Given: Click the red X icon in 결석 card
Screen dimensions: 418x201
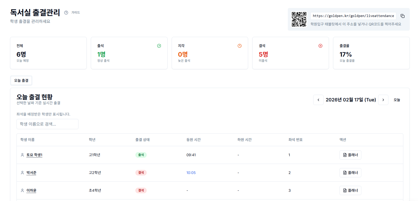Looking at the screenshot, I should (x=320, y=46).
